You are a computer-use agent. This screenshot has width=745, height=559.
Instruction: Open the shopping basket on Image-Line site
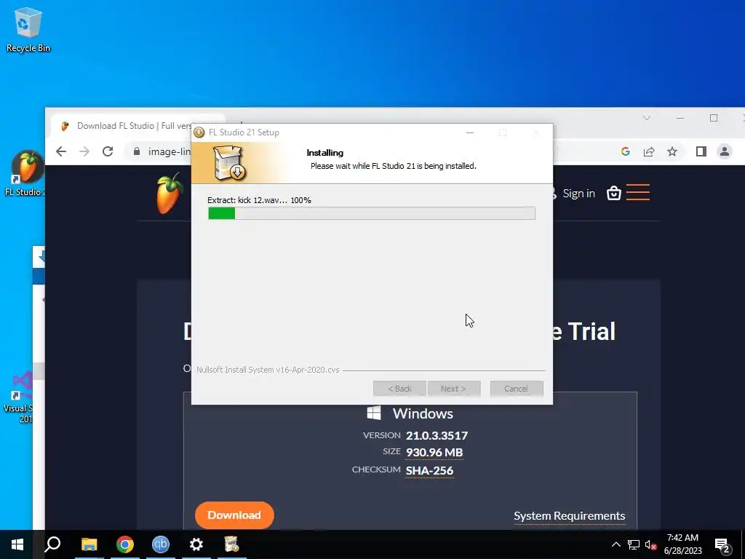(x=614, y=193)
